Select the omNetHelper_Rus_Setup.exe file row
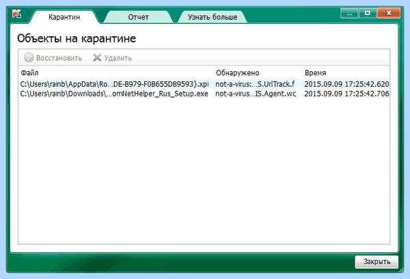The height and width of the screenshot is (279, 410). (x=204, y=94)
